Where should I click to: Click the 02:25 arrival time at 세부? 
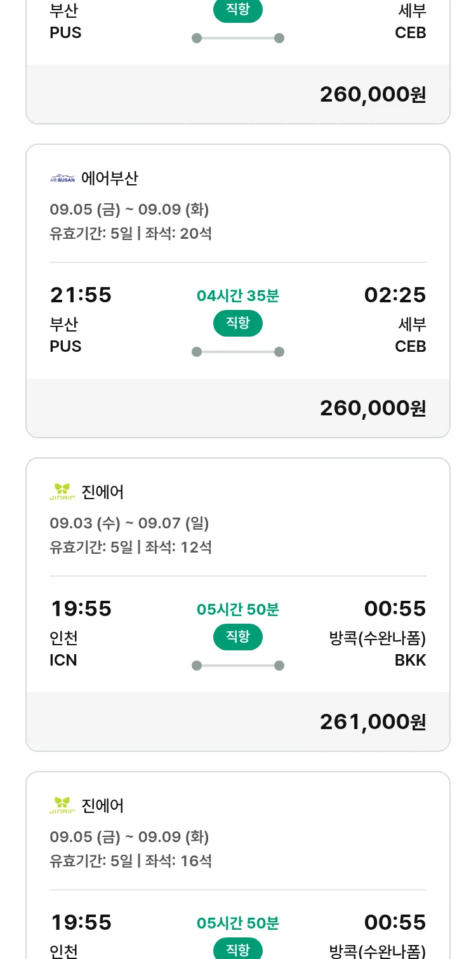[395, 295]
